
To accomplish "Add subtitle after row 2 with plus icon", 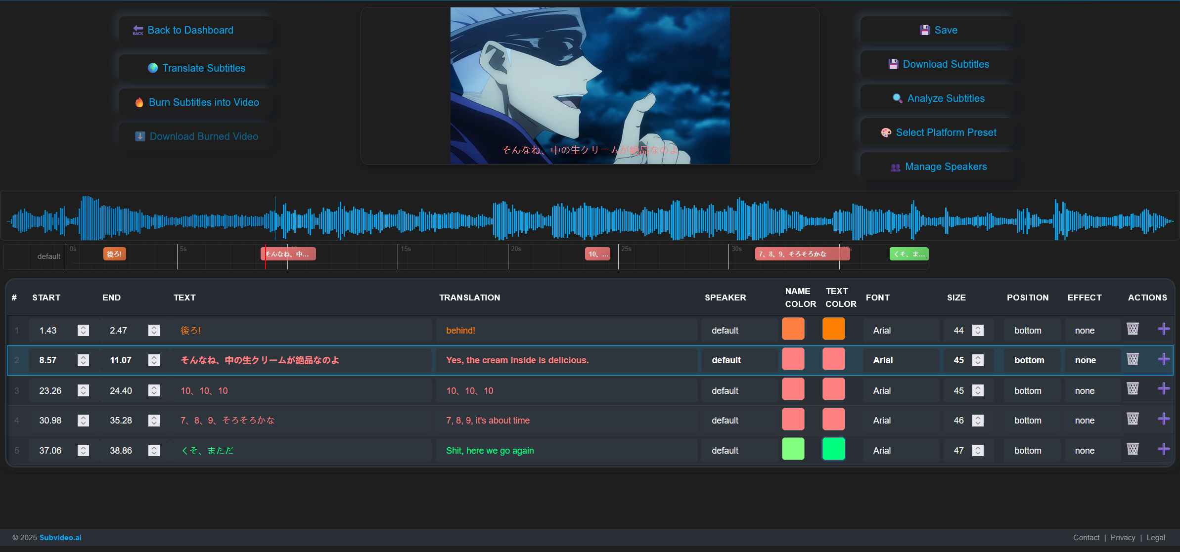I will point(1164,359).
